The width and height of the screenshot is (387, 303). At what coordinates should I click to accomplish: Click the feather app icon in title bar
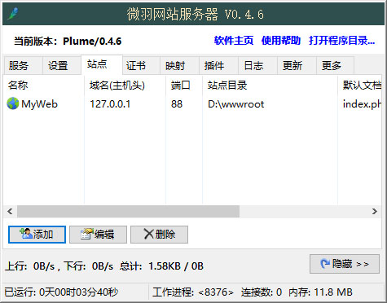click(x=13, y=14)
